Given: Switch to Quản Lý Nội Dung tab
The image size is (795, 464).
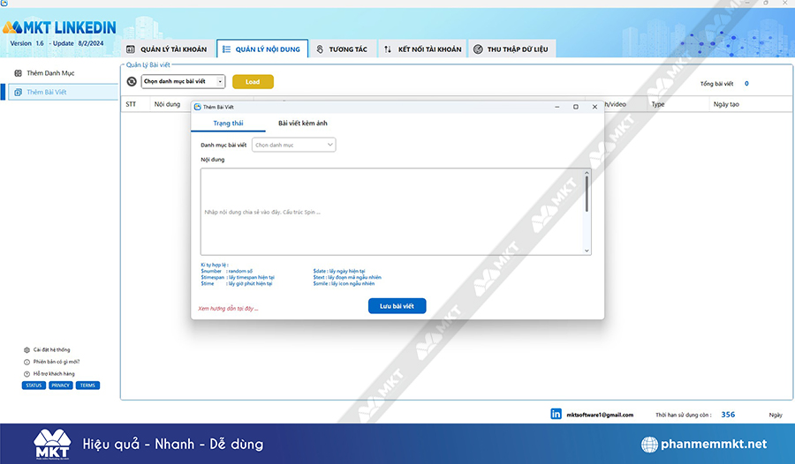Looking at the screenshot, I should [x=262, y=49].
